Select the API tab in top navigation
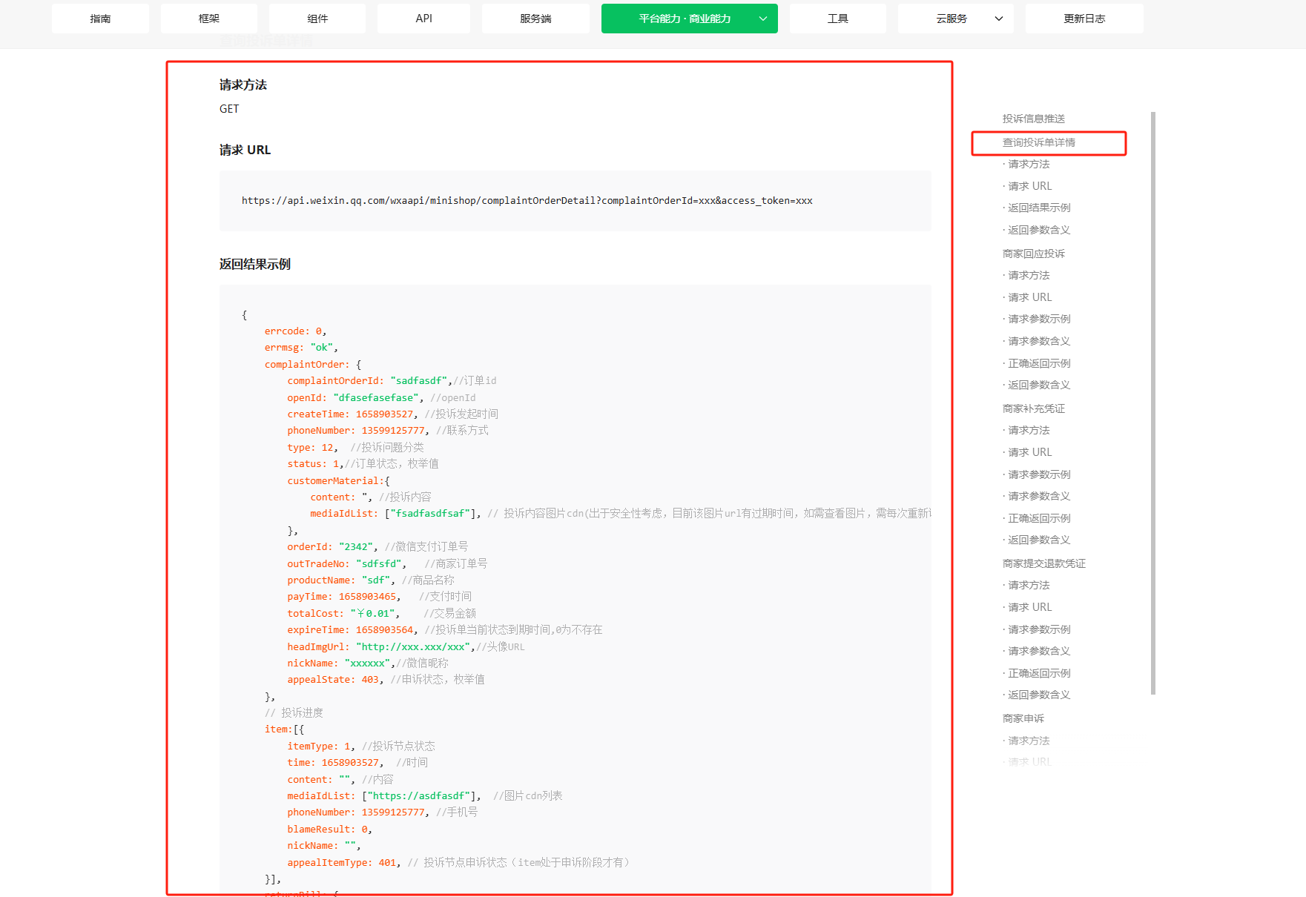 (423, 19)
